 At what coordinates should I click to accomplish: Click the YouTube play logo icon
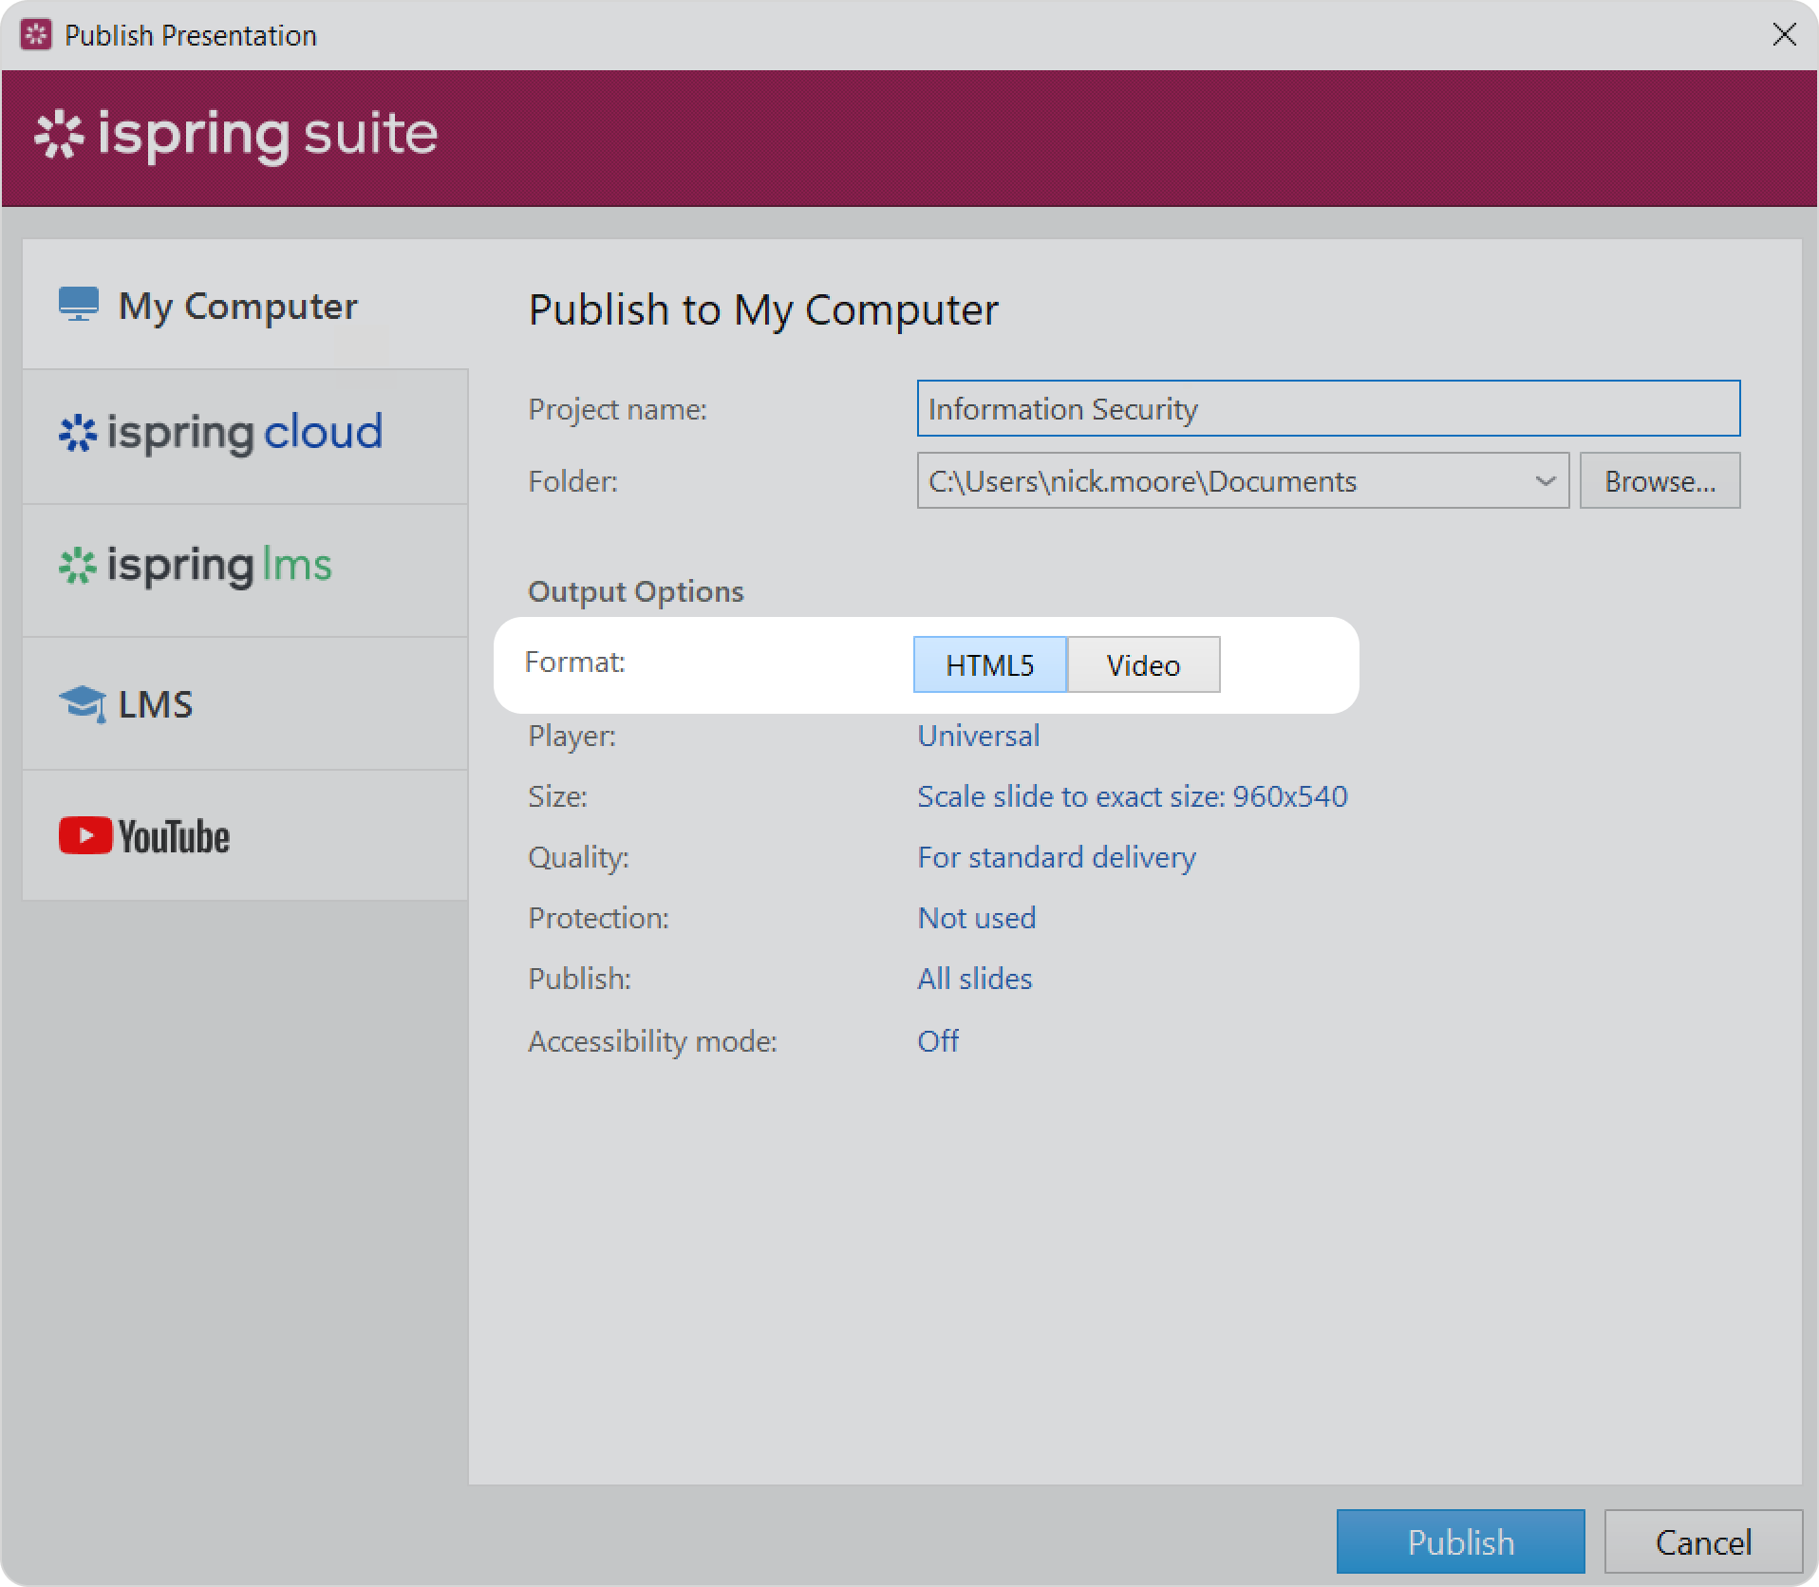[x=85, y=836]
